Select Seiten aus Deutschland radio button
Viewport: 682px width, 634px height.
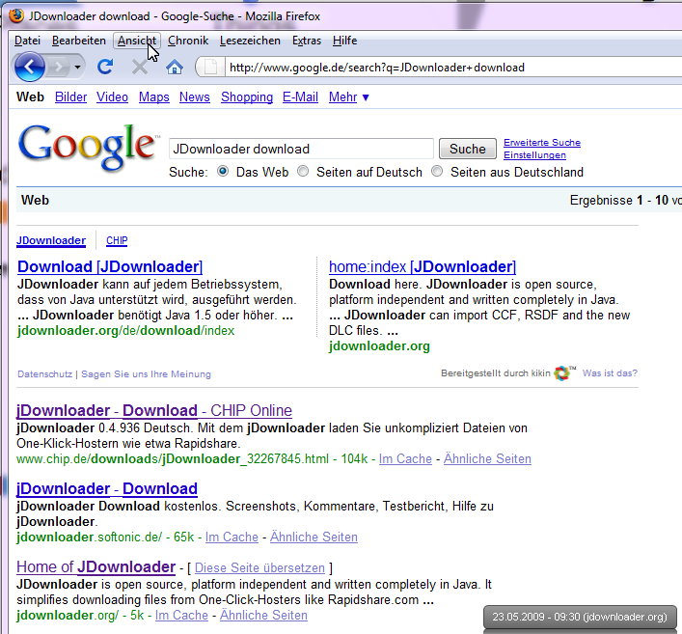click(437, 172)
